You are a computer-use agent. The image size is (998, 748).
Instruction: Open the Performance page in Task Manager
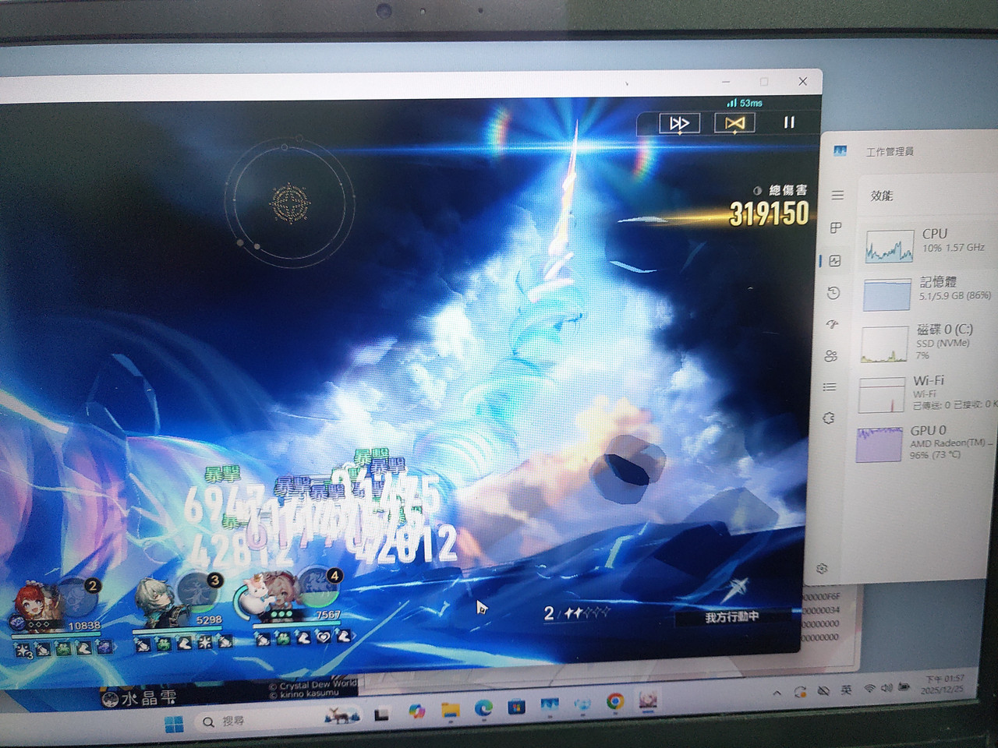835,261
